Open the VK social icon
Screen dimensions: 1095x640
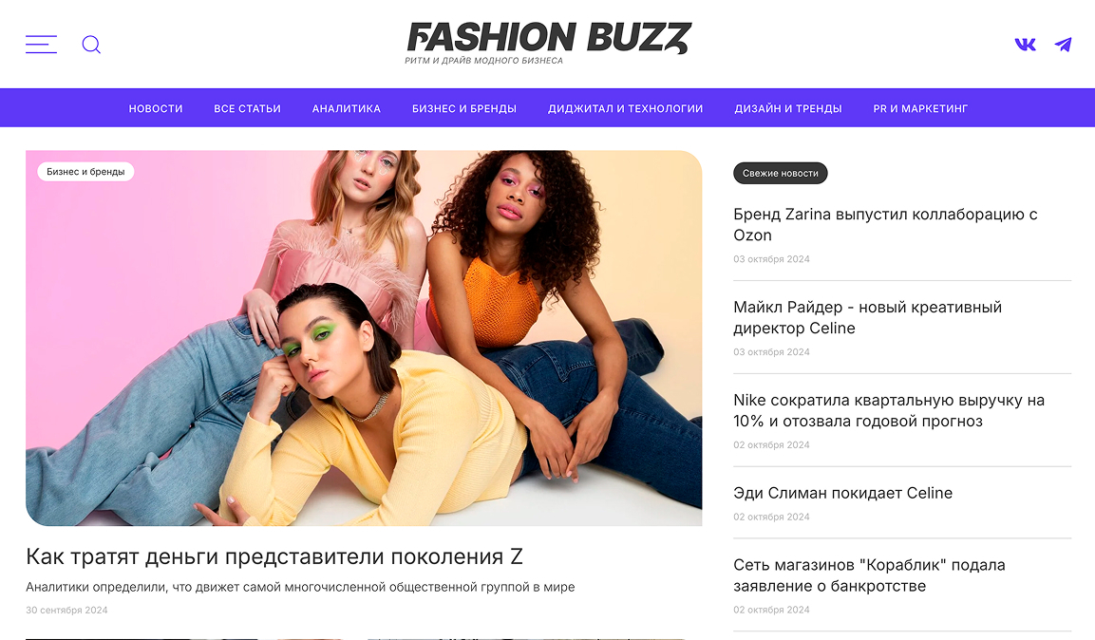click(x=1025, y=45)
